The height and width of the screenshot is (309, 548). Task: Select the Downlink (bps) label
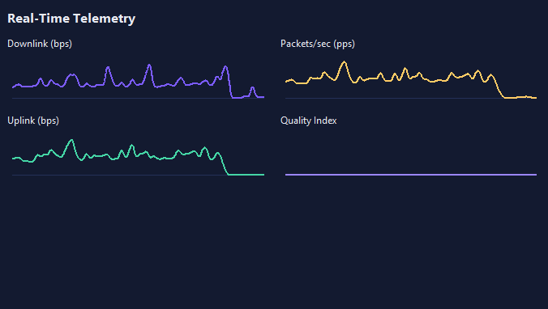tap(40, 44)
